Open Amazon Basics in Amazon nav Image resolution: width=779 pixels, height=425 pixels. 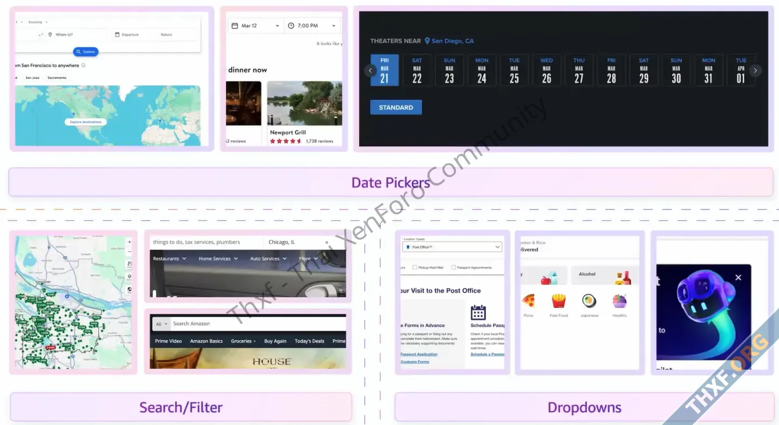click(206, 341)
